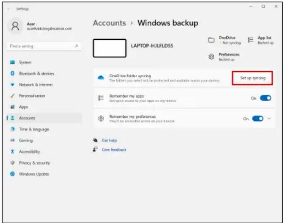Viewport: 283px width, 223px height.
Task: Click the Gaming controller icon
Action: click(12, 140)
